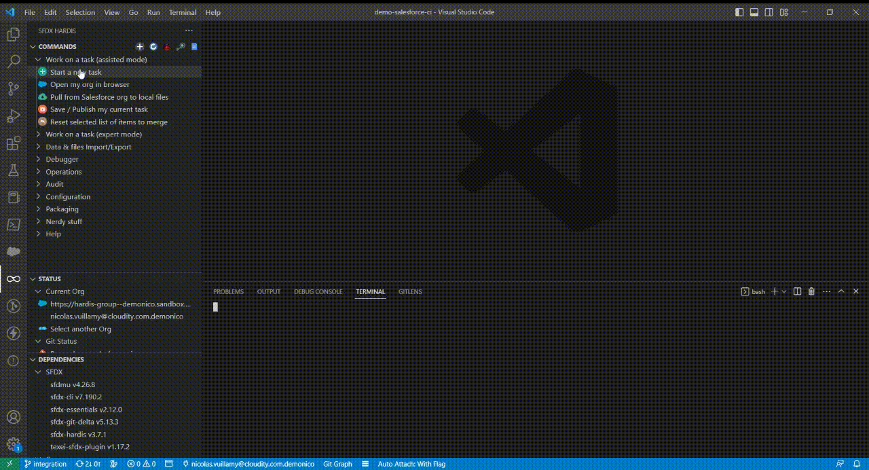Click the plus icon in the Commands header
This screenshot has height=470, width=869.
140,47
